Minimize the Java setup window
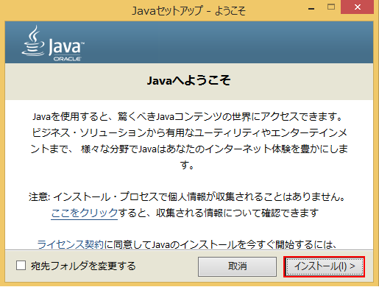379x287 pixels. coord(311,8)
